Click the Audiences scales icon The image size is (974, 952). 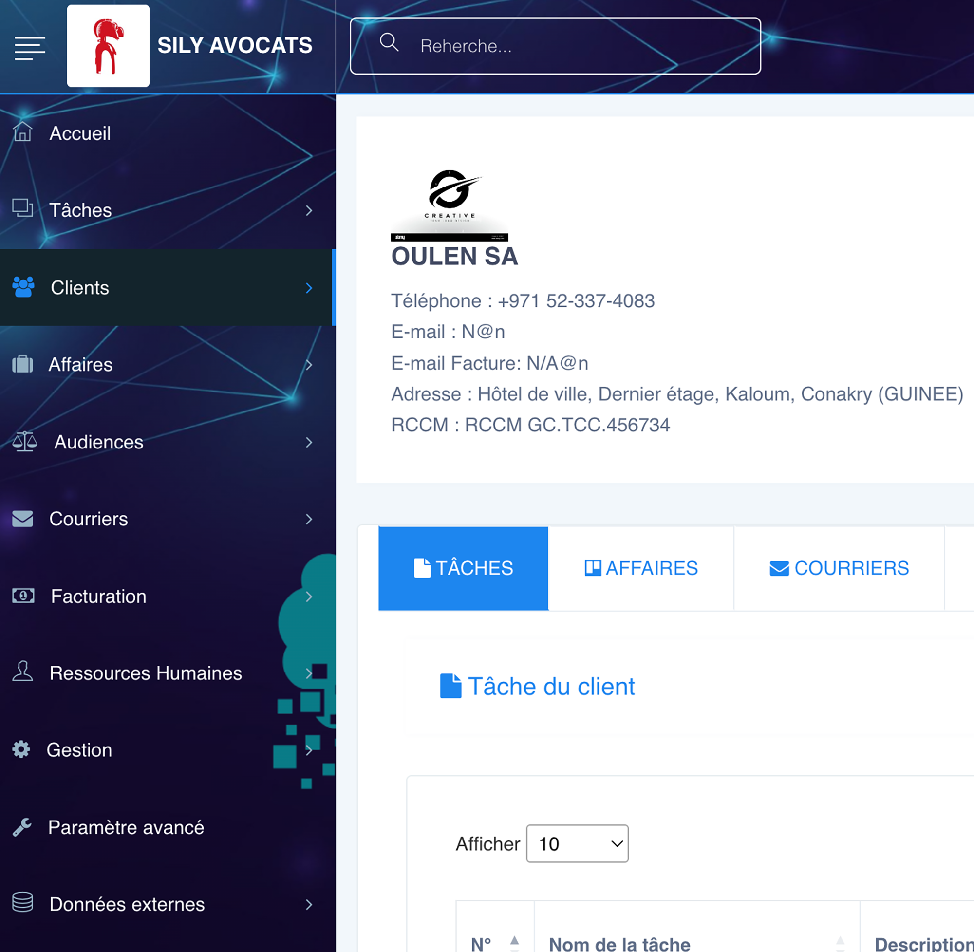24,442
